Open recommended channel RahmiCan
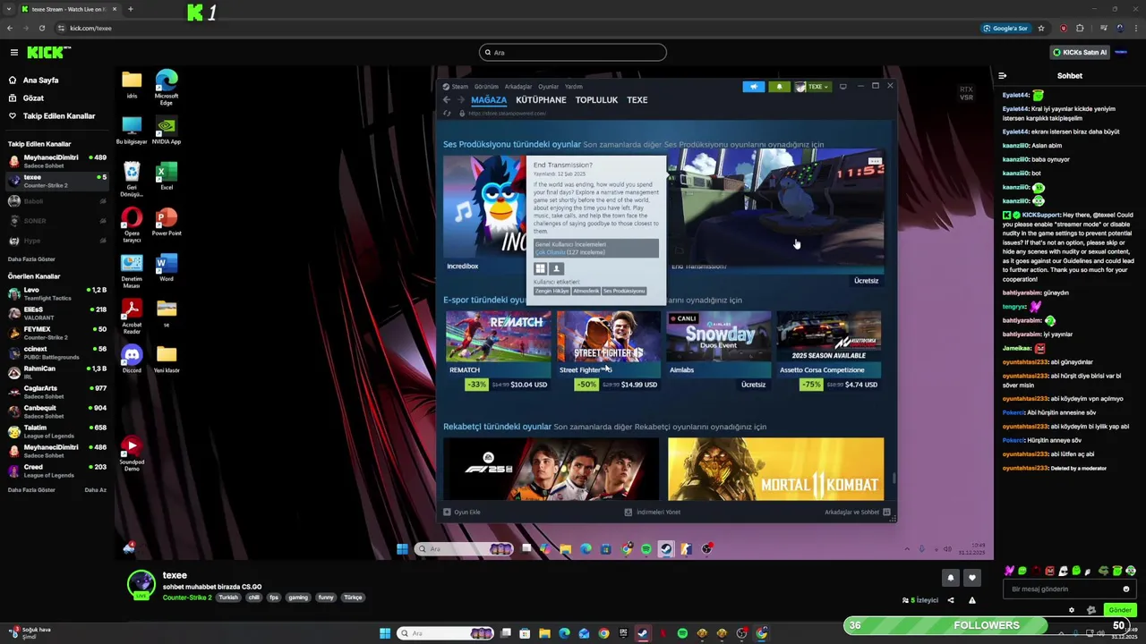Image resolution: width=1146 pixels, height=644 pixels. click(x=57, y=372)
